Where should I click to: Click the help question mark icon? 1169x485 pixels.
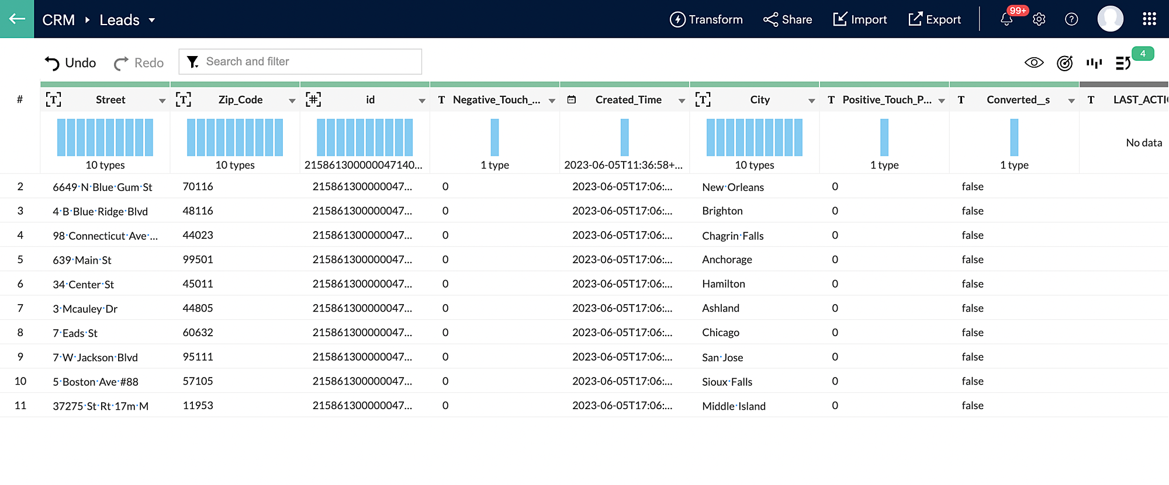pos(1071,20)
